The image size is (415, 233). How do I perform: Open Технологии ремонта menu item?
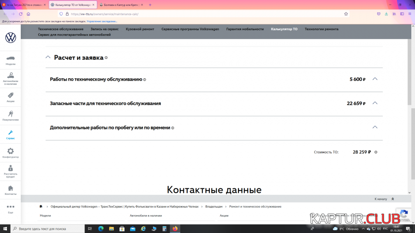[x=321, y=29]
